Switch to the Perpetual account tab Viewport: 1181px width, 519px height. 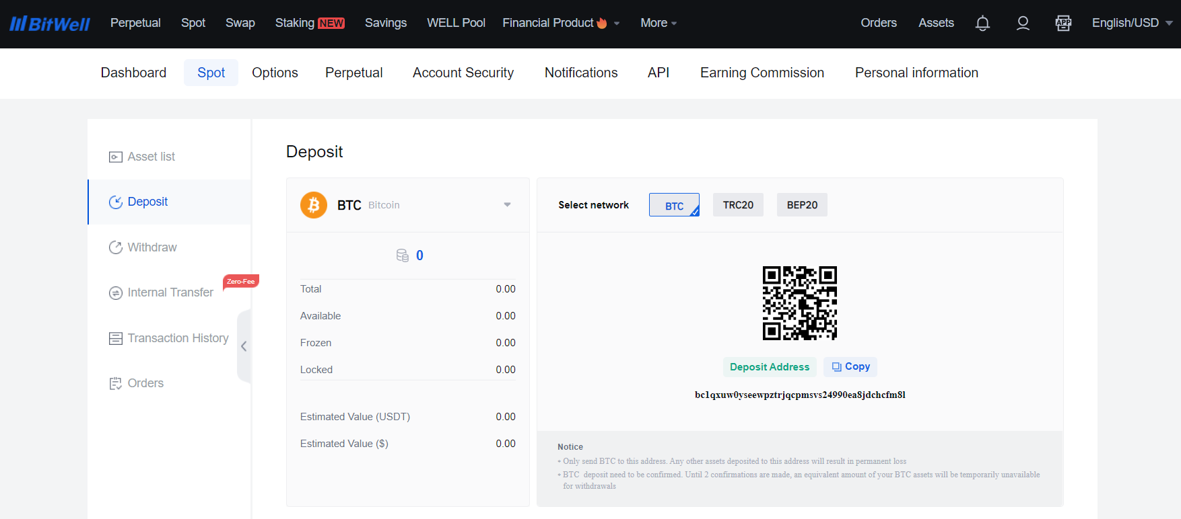pyautogui.click(x=353, y=73)
